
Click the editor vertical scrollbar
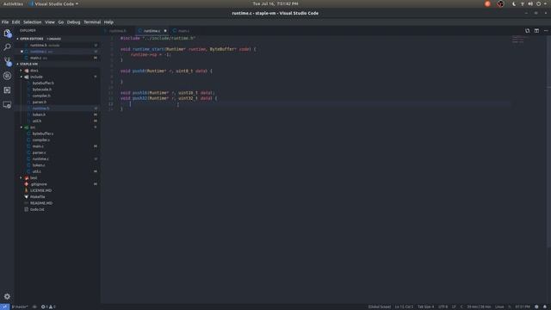tap(549, 140)
